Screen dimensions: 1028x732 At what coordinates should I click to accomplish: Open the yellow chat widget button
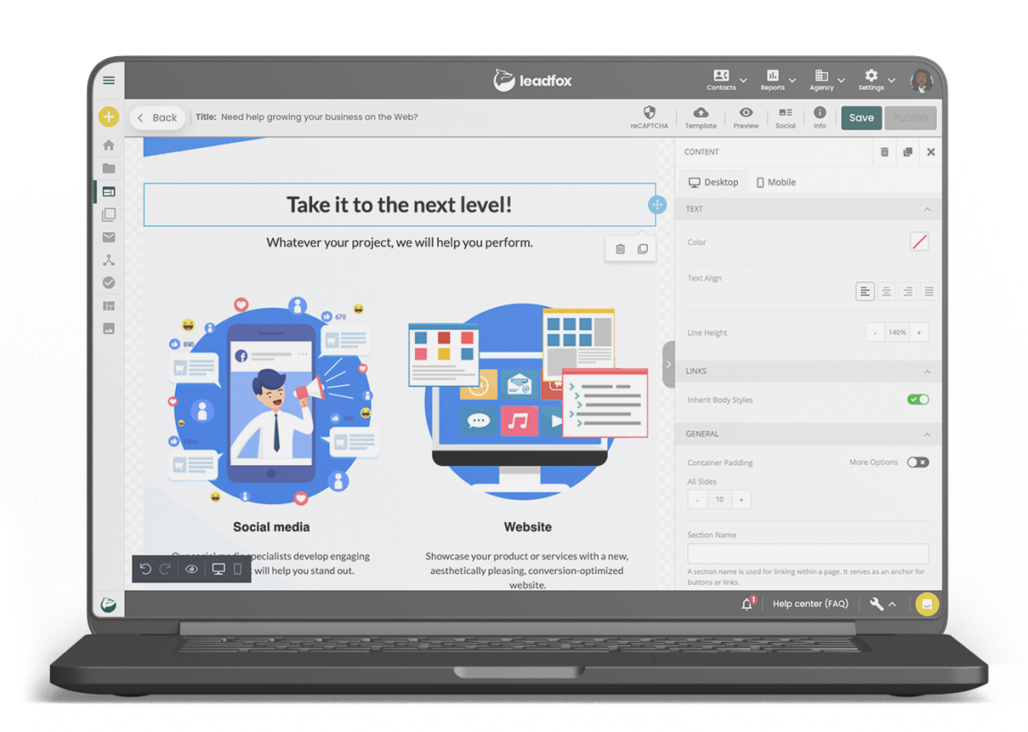point(926,604)
